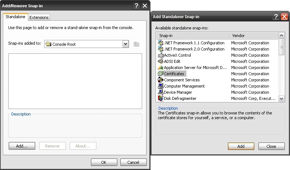Image resolution: width=290 pixels, height=170 pixels.
Task: Select '.NET Framework 1.1 Configuration' entry
Action: (x=194, y=43)
